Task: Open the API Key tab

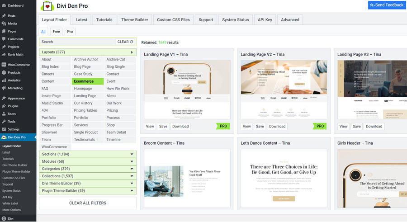Action: 265,20
